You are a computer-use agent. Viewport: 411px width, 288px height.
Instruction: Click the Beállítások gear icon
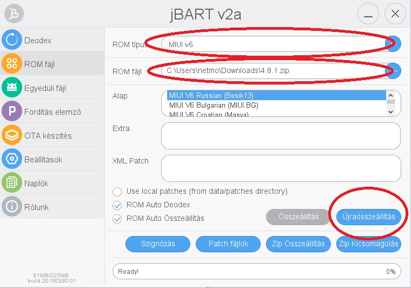[x=11, y=159]
